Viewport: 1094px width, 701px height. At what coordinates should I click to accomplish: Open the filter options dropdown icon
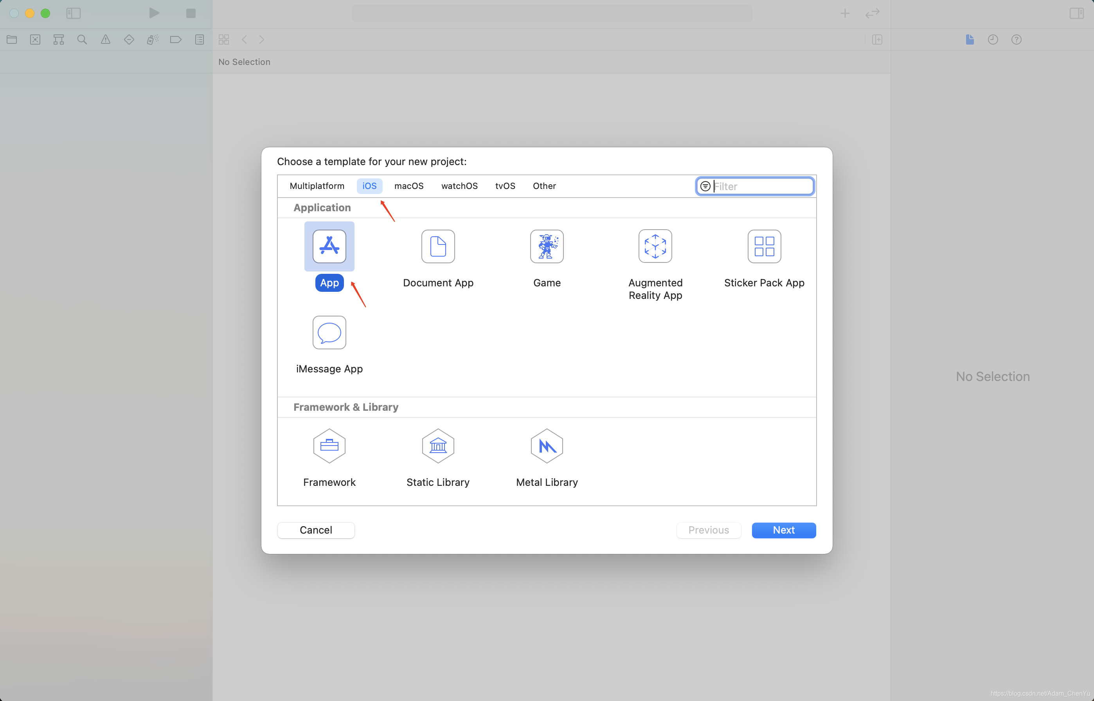pyautogui.click(x=705, y=186)
